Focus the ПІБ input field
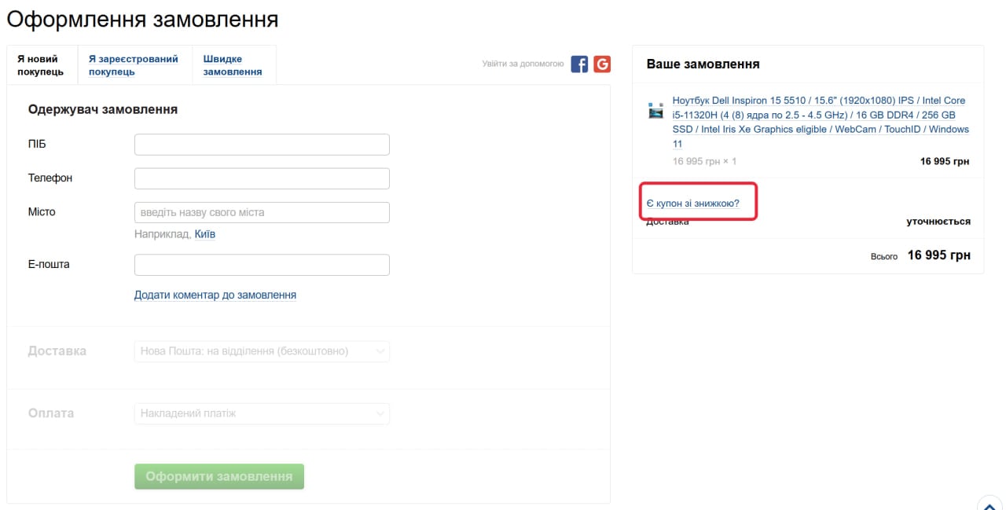The width and height of the screenshot is (1006, 510). tap(262, 145)
